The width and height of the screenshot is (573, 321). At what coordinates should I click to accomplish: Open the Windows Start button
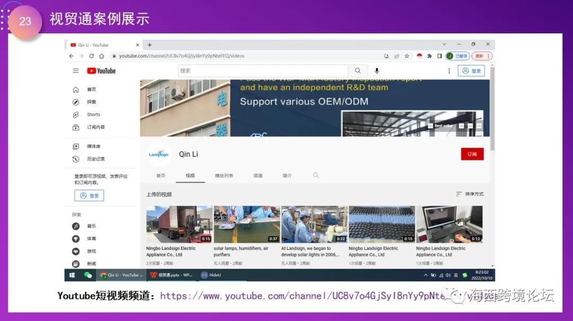(72, 275)
